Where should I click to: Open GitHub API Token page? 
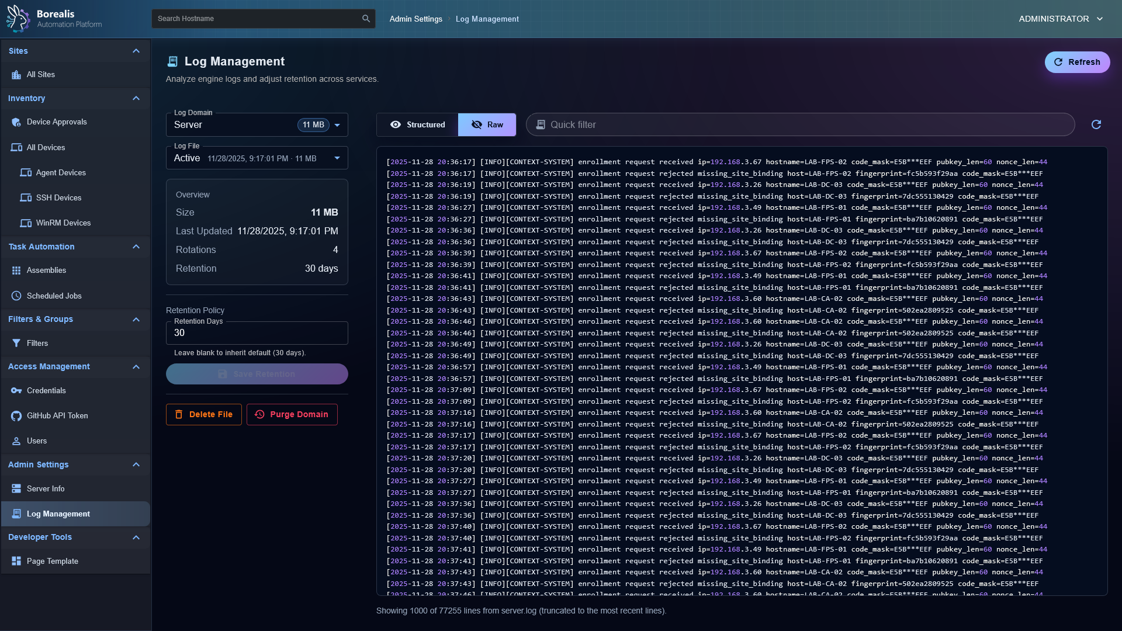57,416
